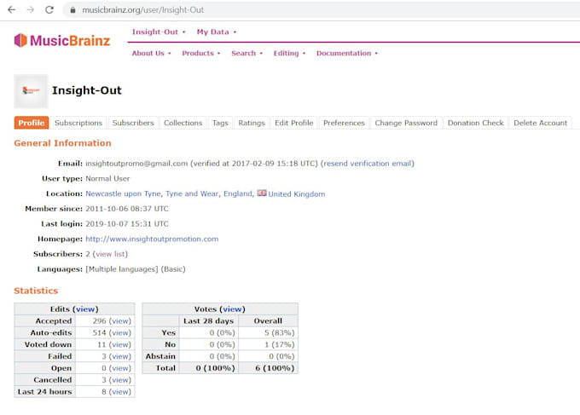
Task: View the 3 failed edits
Action: [120, 356]
